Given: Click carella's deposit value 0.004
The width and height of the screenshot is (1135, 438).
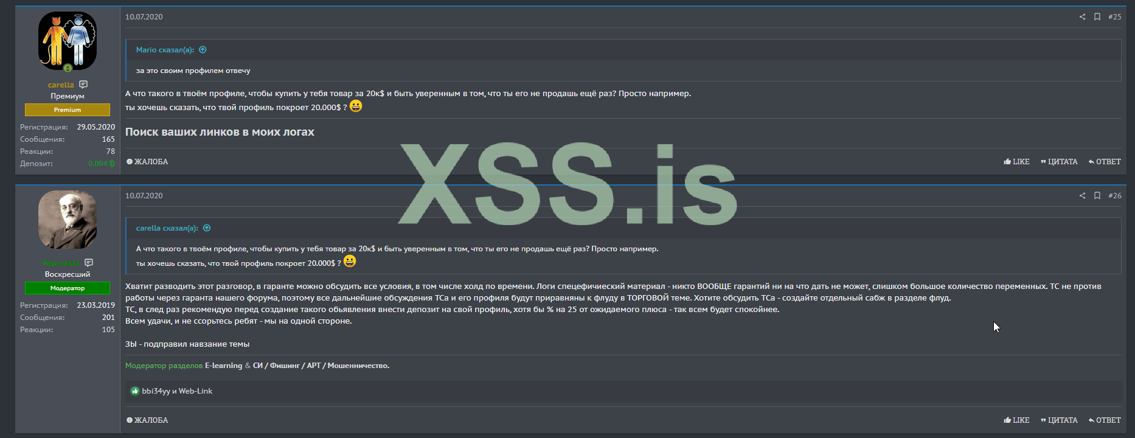Looking at the screenshot, I should coord(102,164).
